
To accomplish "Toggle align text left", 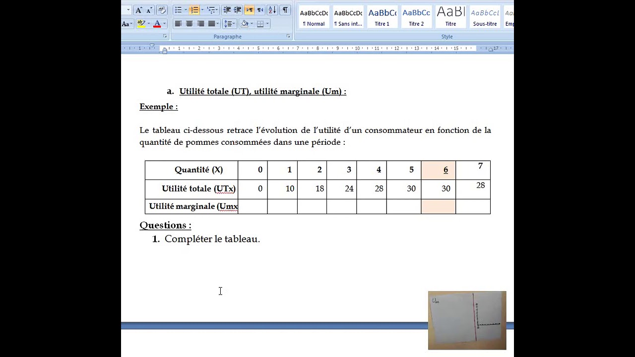I will pos(178,23).
